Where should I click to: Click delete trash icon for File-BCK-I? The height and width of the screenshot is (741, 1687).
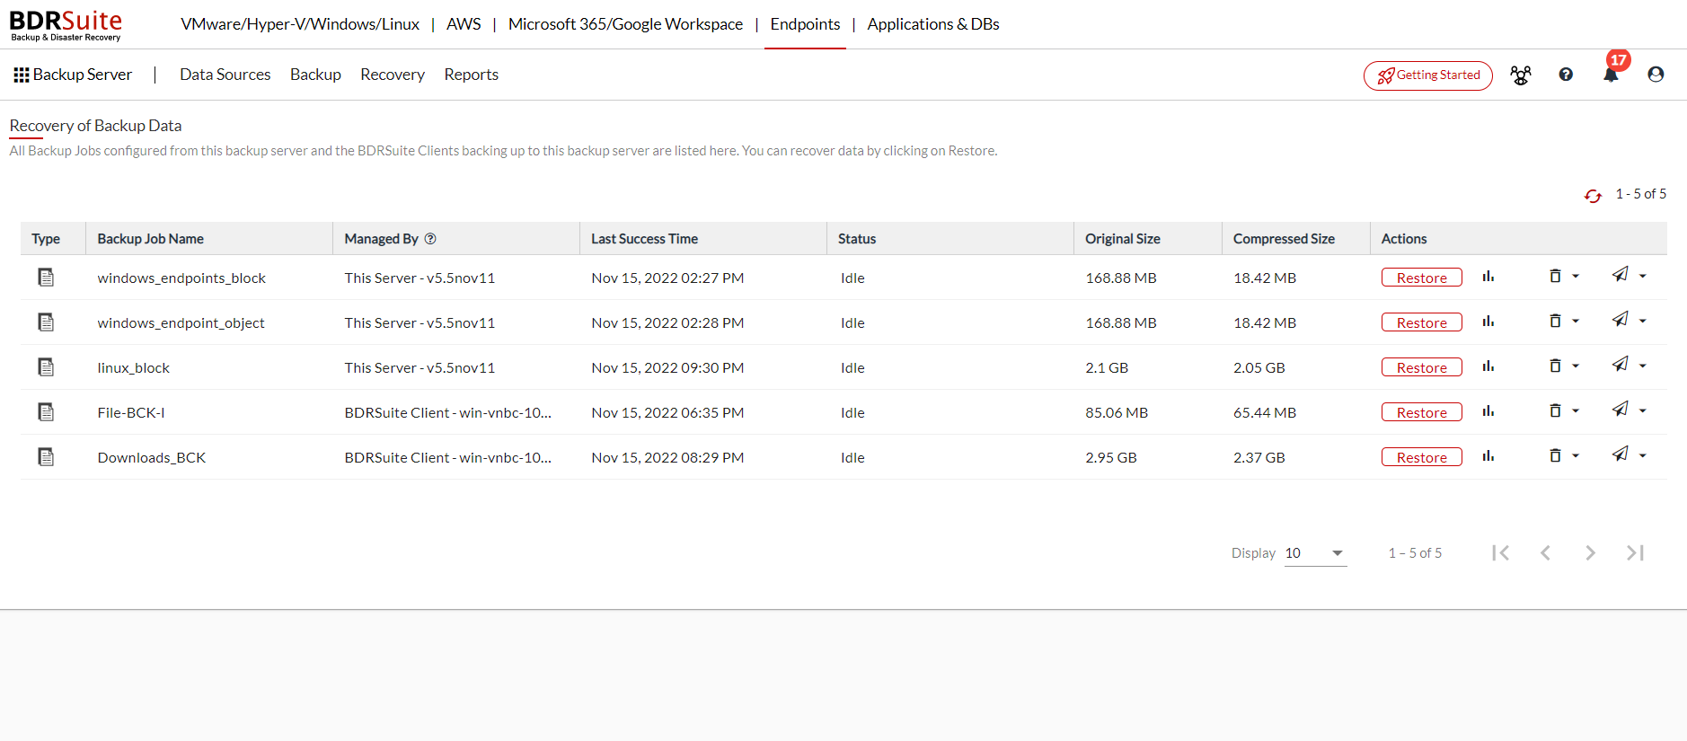click(1555, 410)
